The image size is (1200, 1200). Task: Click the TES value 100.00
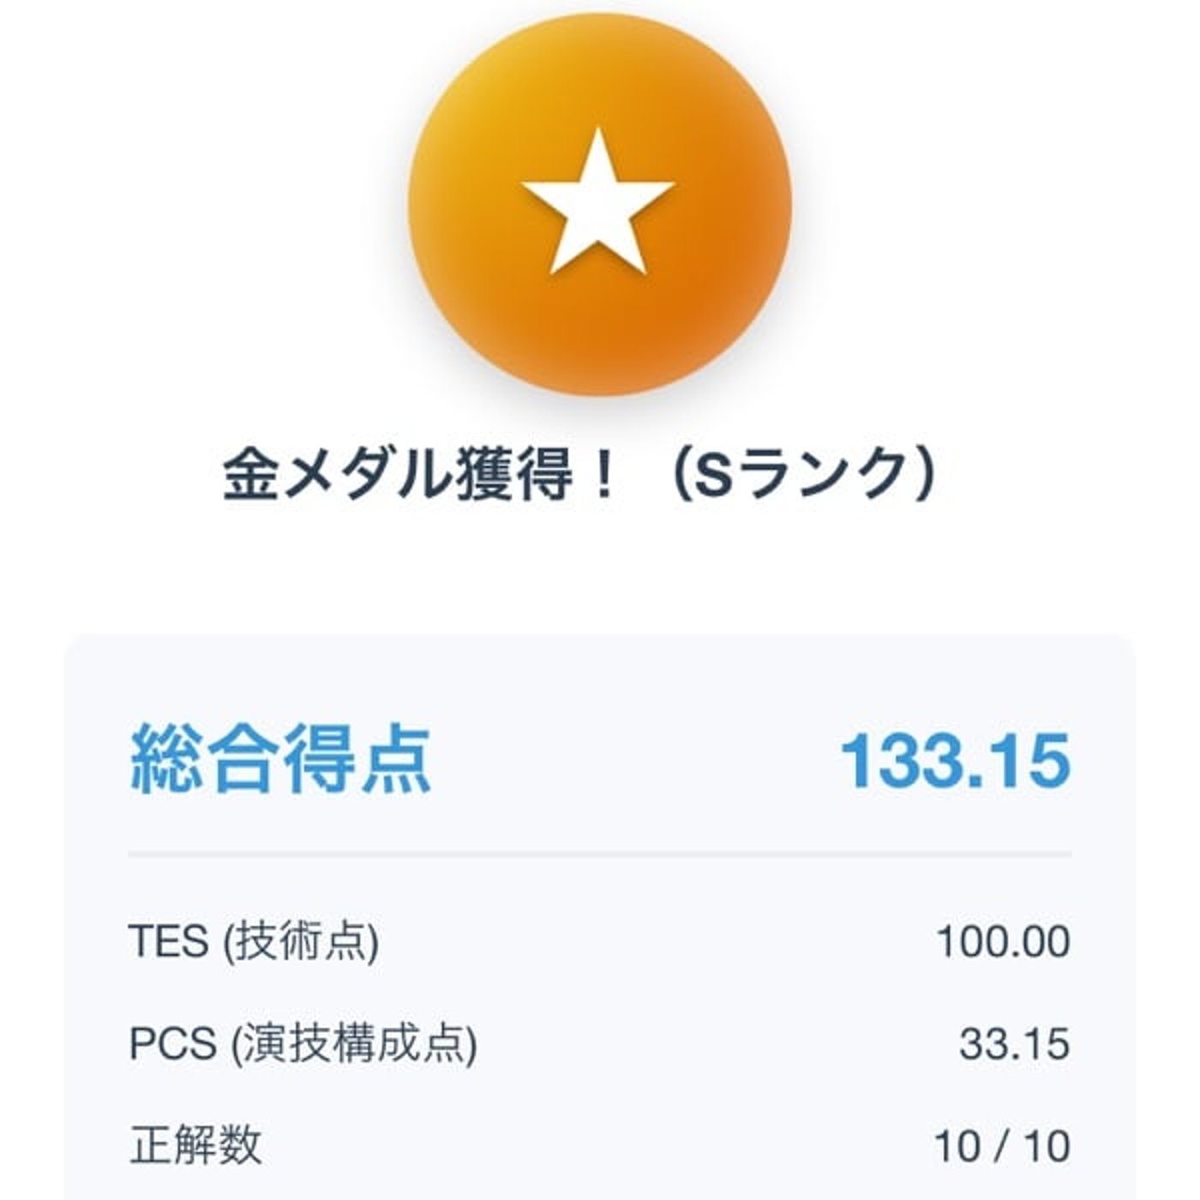(x=1004, y=941)
